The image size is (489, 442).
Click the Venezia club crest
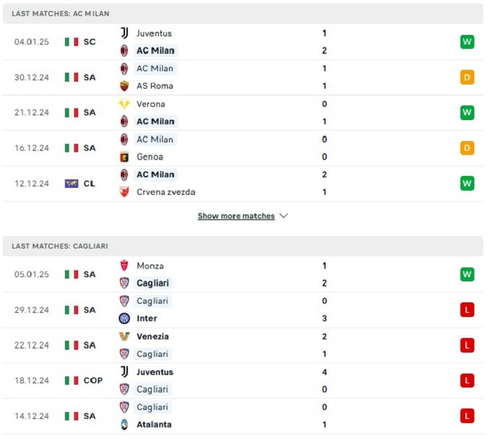[x=124, y=337]
